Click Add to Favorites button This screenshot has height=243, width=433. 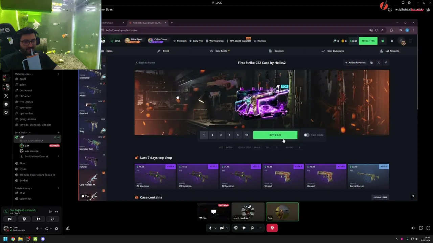[x=355, y=63]
